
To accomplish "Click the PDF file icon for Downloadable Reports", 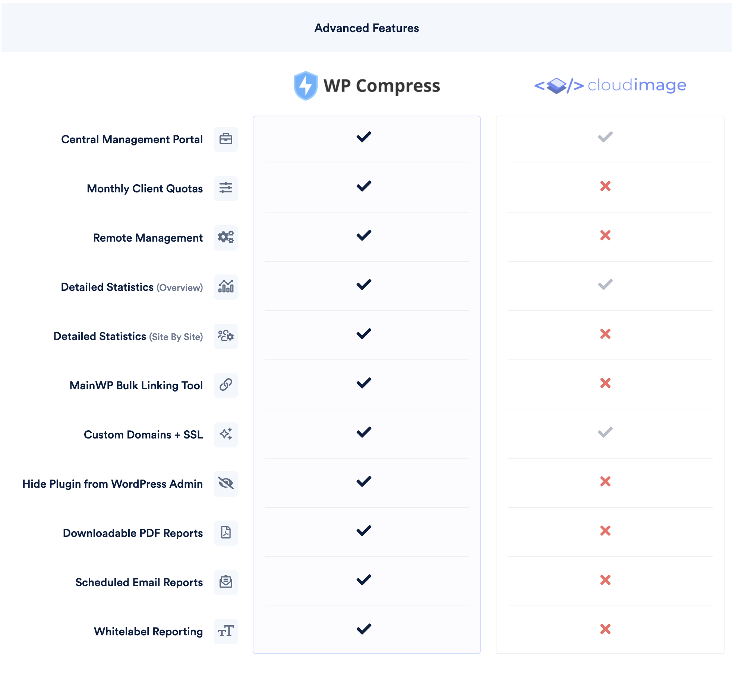I will coord(225,533).
